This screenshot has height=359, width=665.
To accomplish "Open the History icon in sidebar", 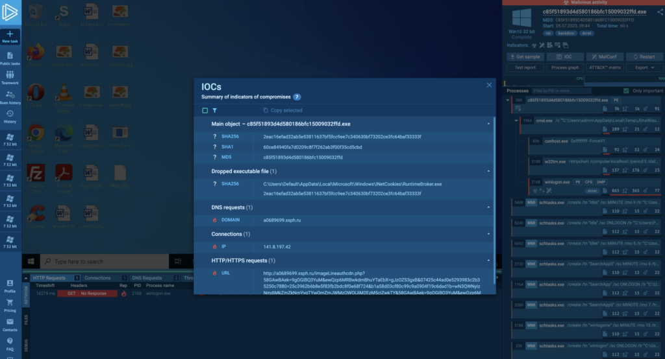I will (x=10, y=113).
